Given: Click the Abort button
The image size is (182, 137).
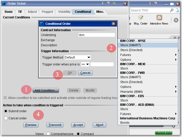Looking at the screenshot, I should pyautogui.click(x=100, y=125).
